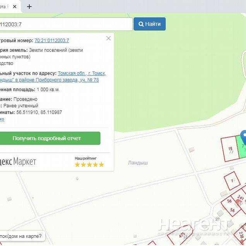
Task: Close the parcel info popup
Action: (x=108, y=38)
